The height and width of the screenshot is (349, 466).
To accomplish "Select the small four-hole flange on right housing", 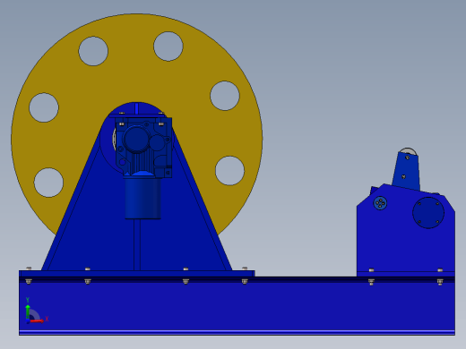I will pos(380,203).
